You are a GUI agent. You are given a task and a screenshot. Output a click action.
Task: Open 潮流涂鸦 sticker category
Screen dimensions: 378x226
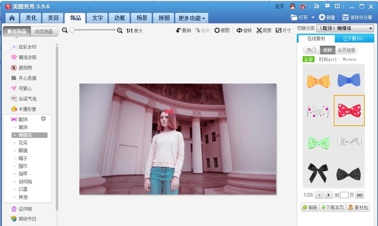[23, 57]
